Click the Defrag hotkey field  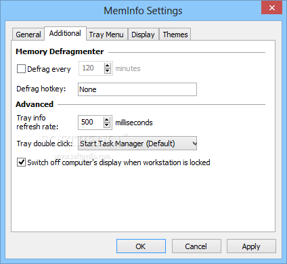coord(137,89)
